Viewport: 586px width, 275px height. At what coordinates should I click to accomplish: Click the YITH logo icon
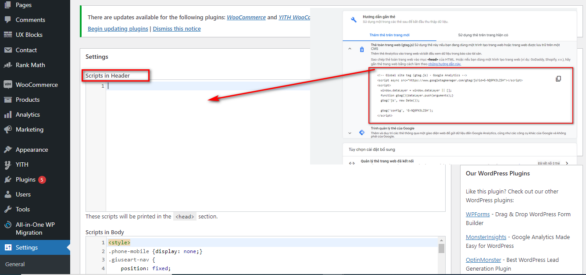8,164
